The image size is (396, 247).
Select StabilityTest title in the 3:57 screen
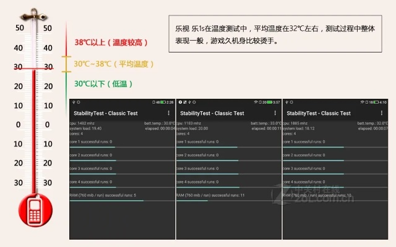coord(212,114)
